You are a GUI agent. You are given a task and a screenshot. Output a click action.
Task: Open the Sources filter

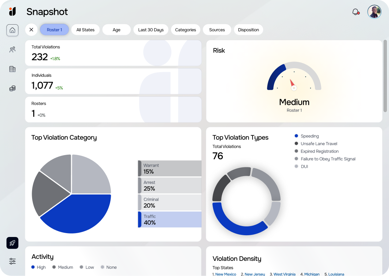coord(217,30)
